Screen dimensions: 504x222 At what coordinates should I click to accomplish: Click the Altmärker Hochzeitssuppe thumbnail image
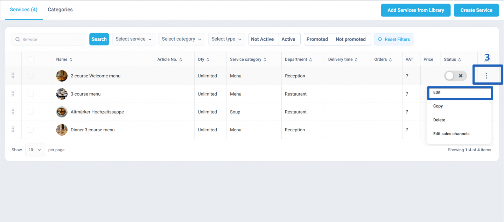tap(62, 112)
